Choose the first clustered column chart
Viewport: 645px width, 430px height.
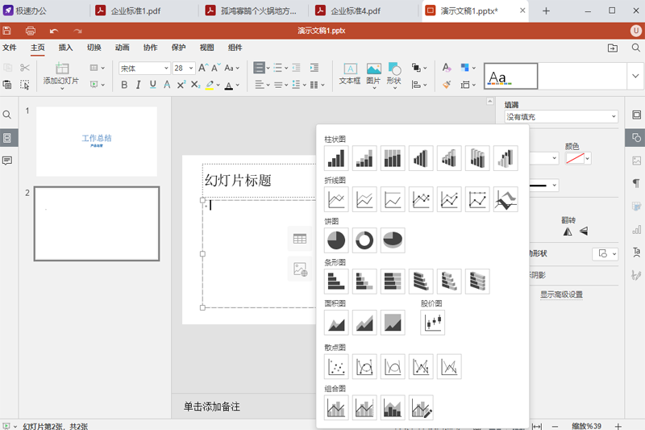coord(336,158)
